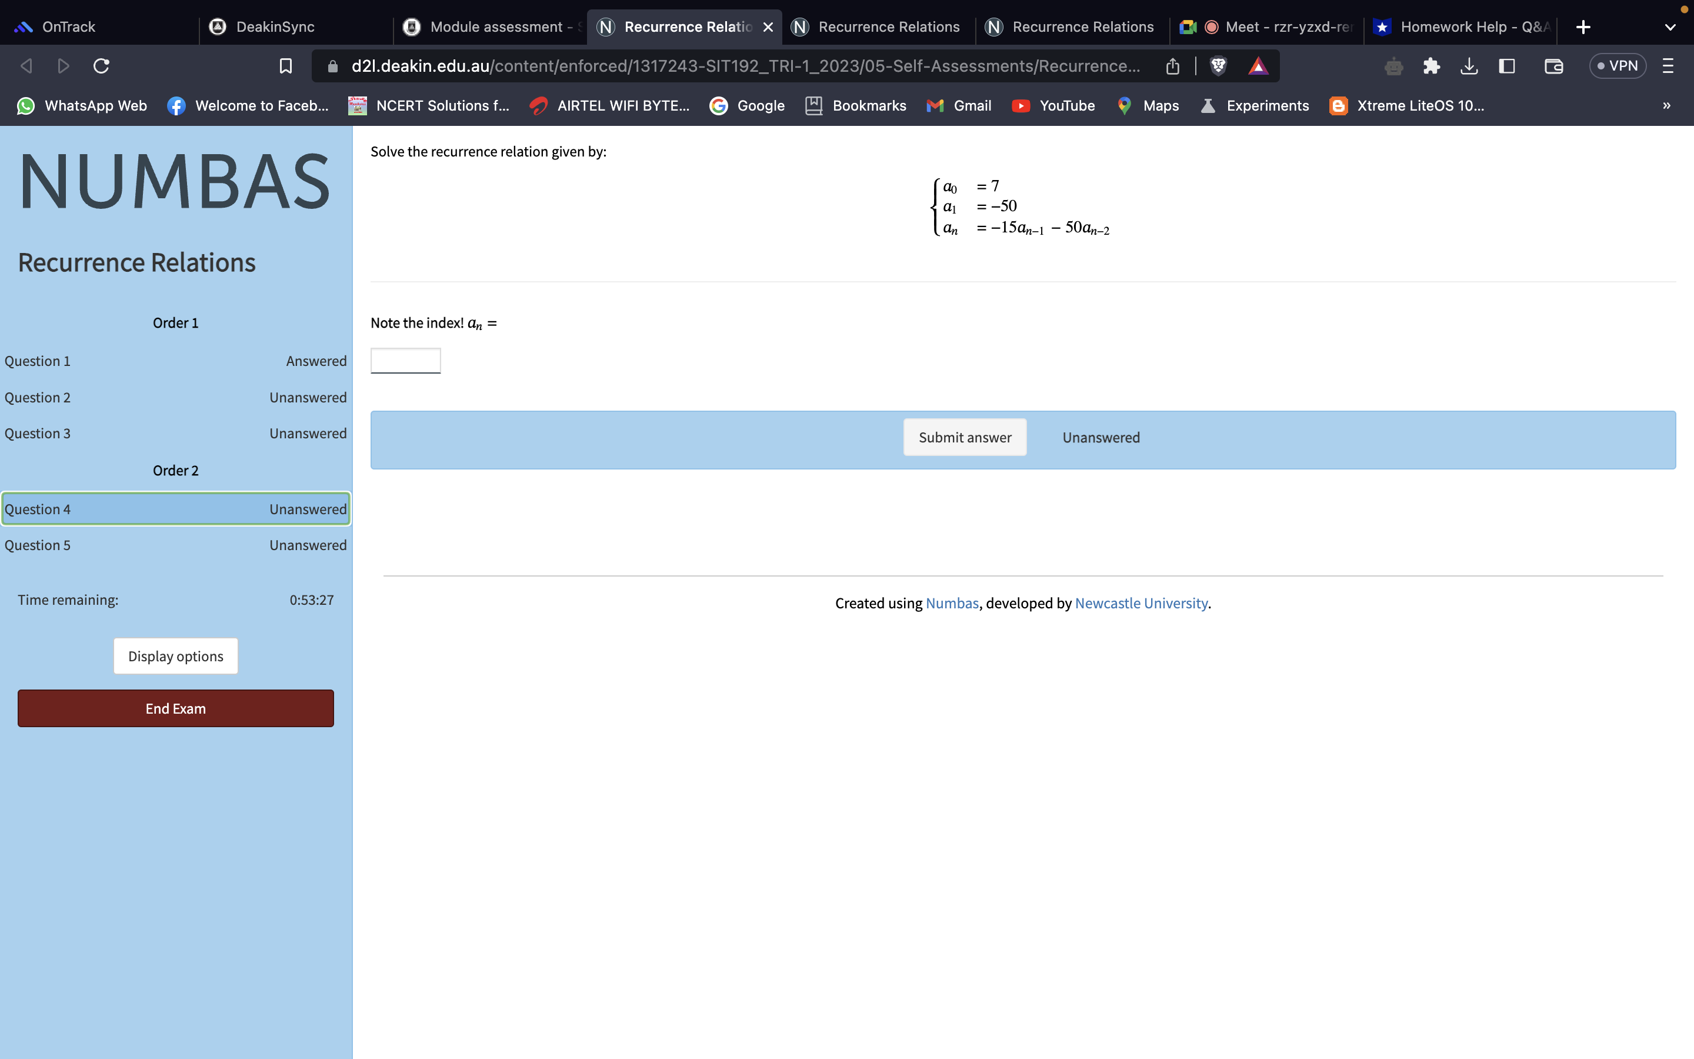Open the share menu for this page

[1172, 65]
